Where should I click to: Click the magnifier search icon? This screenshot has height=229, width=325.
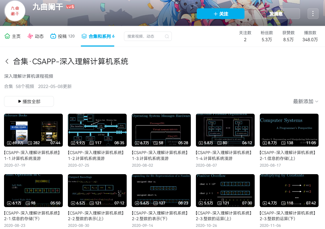coord(167,36)
